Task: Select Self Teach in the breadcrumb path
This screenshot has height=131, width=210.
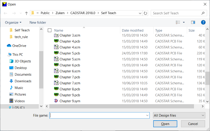Action: [108, 13]
